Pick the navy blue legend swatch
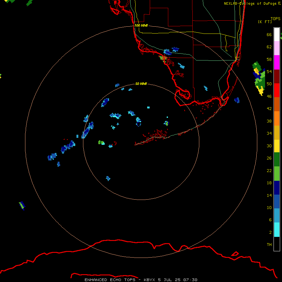 click(x=277, y=188)
